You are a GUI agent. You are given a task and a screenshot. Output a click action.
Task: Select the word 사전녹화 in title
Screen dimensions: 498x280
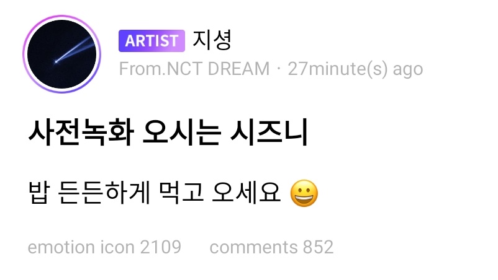[81, 132]
